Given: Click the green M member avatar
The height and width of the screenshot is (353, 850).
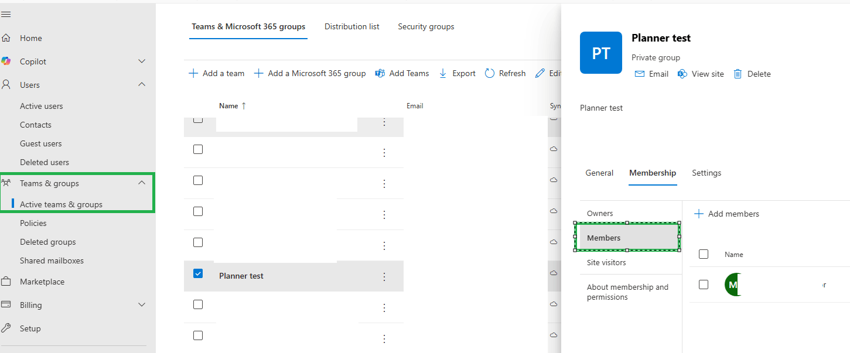Looking at the screenshot, I should coord(732,285).
